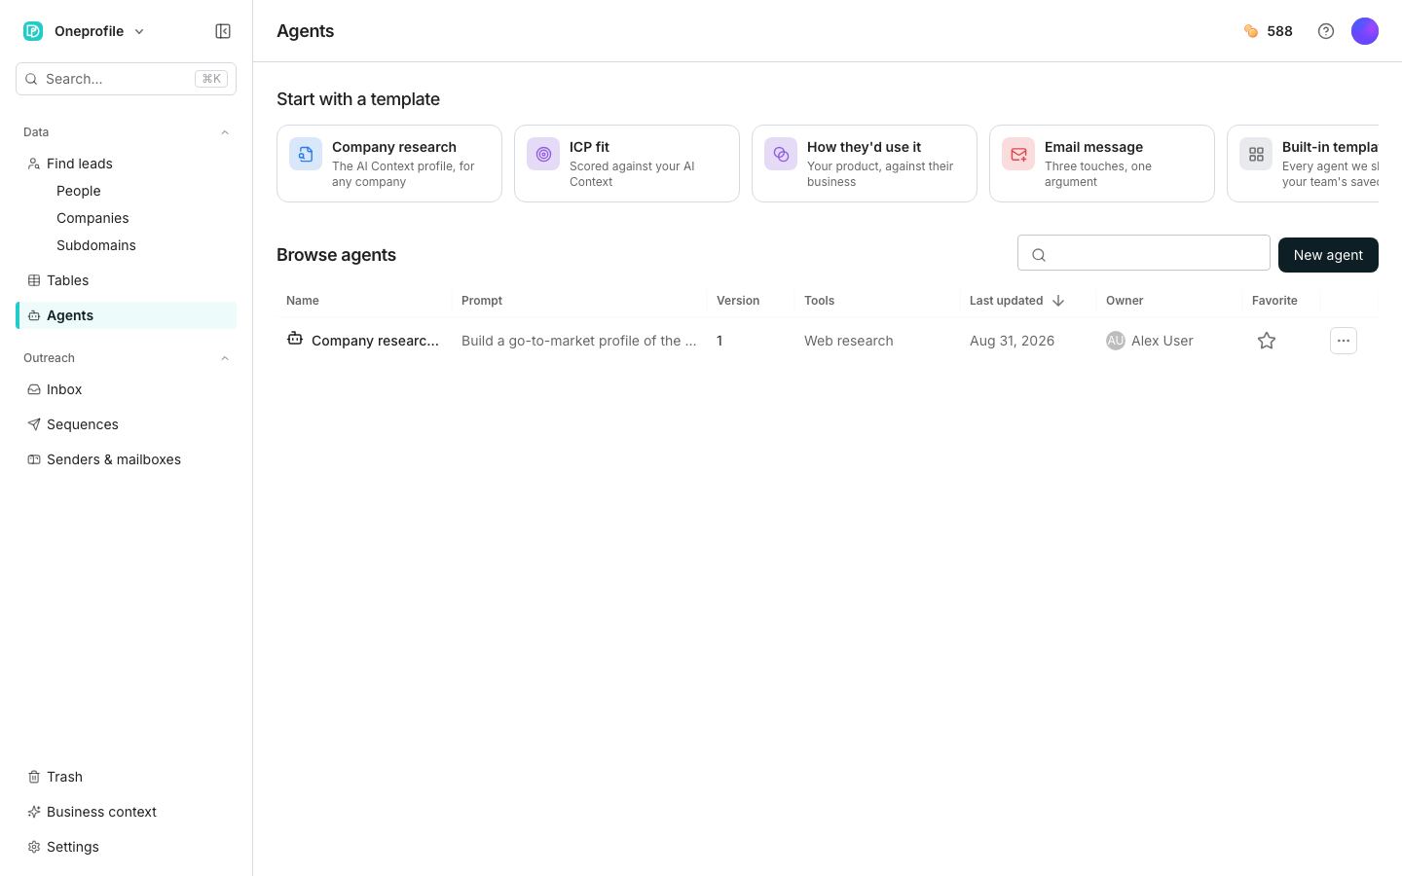Click the credits coin icon
The image size is (1402, 876).
[x=1251, y=31]
